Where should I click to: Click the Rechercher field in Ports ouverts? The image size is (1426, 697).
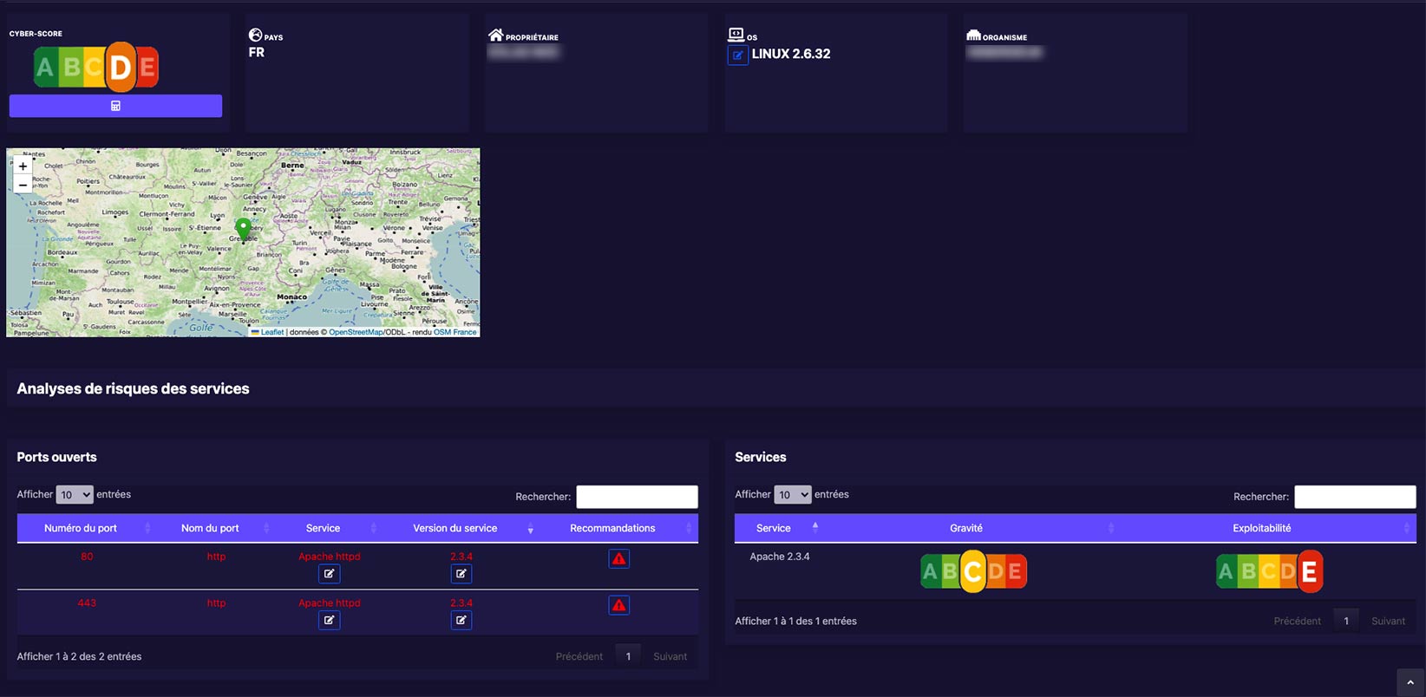click(x=637, y=497)
